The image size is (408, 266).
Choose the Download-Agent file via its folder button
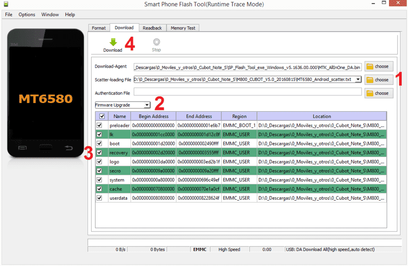(x=379, y=66)
